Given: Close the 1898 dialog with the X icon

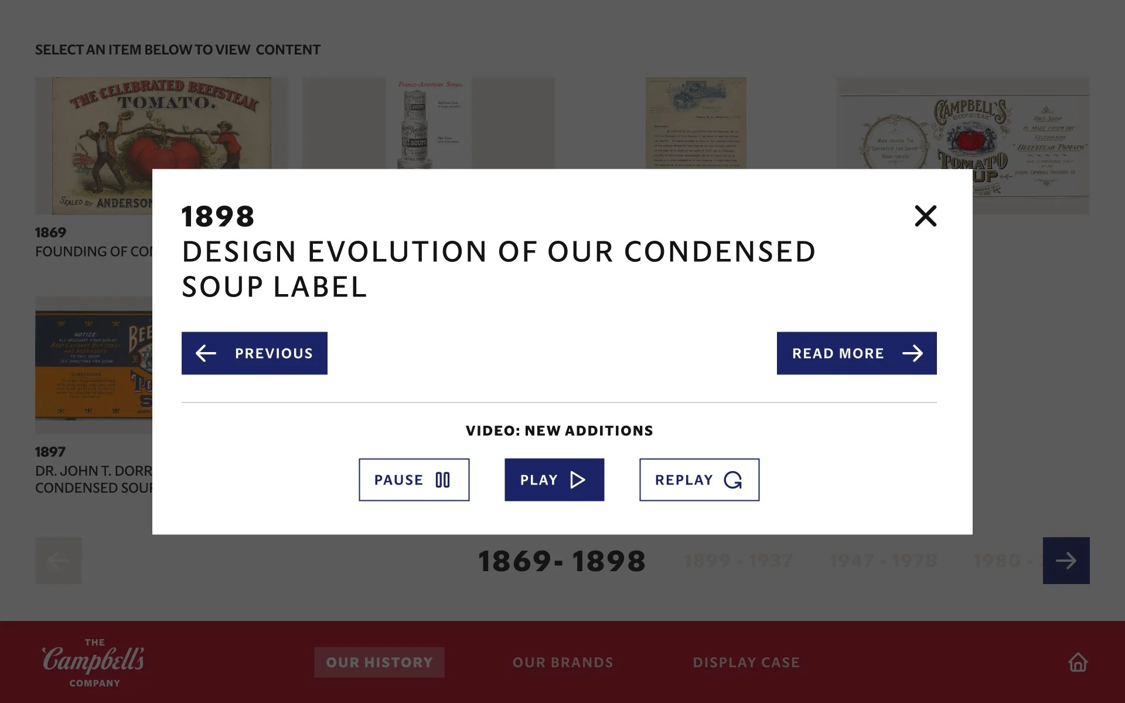Looking at the screenshot, I should coord(925,216).
